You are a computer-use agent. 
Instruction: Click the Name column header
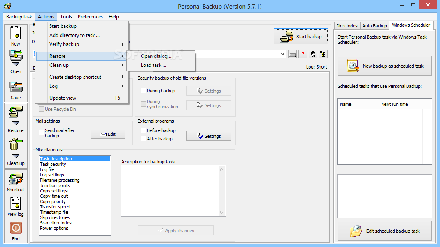pyautogui.click(x=358, y=104)
